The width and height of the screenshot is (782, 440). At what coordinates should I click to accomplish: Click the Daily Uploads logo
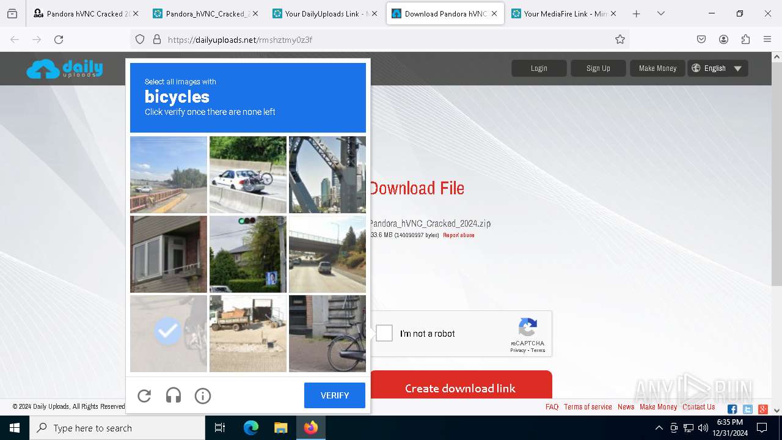pyautogui.click(x=65, y=68)
